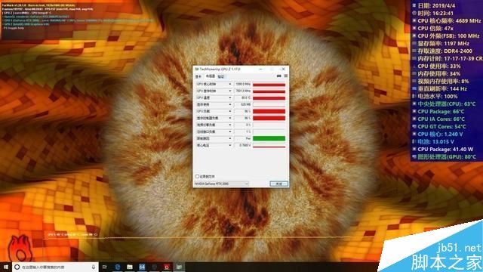The width and height of the screenshot is (483, 272).
Task: Launch Microsoft Edge from the taskbar
Action: pos(118,267)
